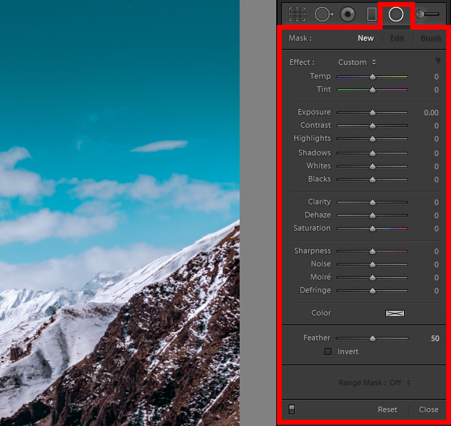Click the Exposure slider handle
The image size is (451, 426).
[x=372, y=112]
